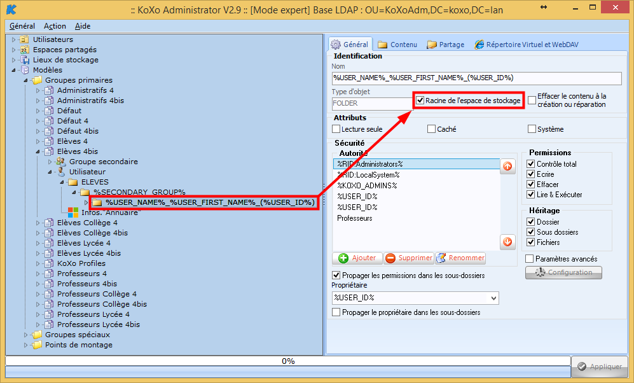Click the Configuration button

coord(563,272)
